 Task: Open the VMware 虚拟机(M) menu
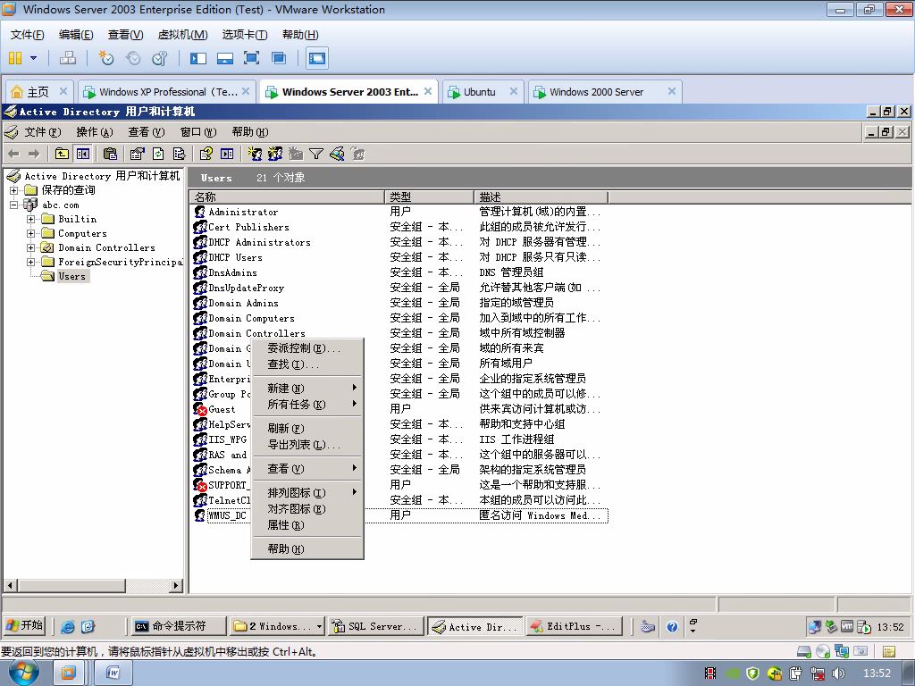(x=182, y=35)
